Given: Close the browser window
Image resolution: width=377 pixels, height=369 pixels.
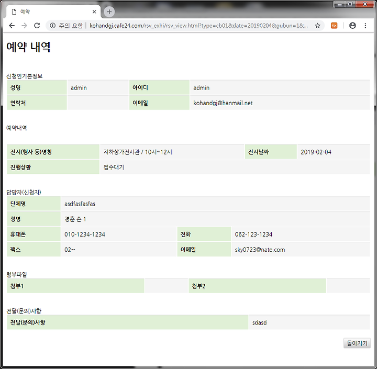Looking at the screenshot, I should [x=365, y=4].
